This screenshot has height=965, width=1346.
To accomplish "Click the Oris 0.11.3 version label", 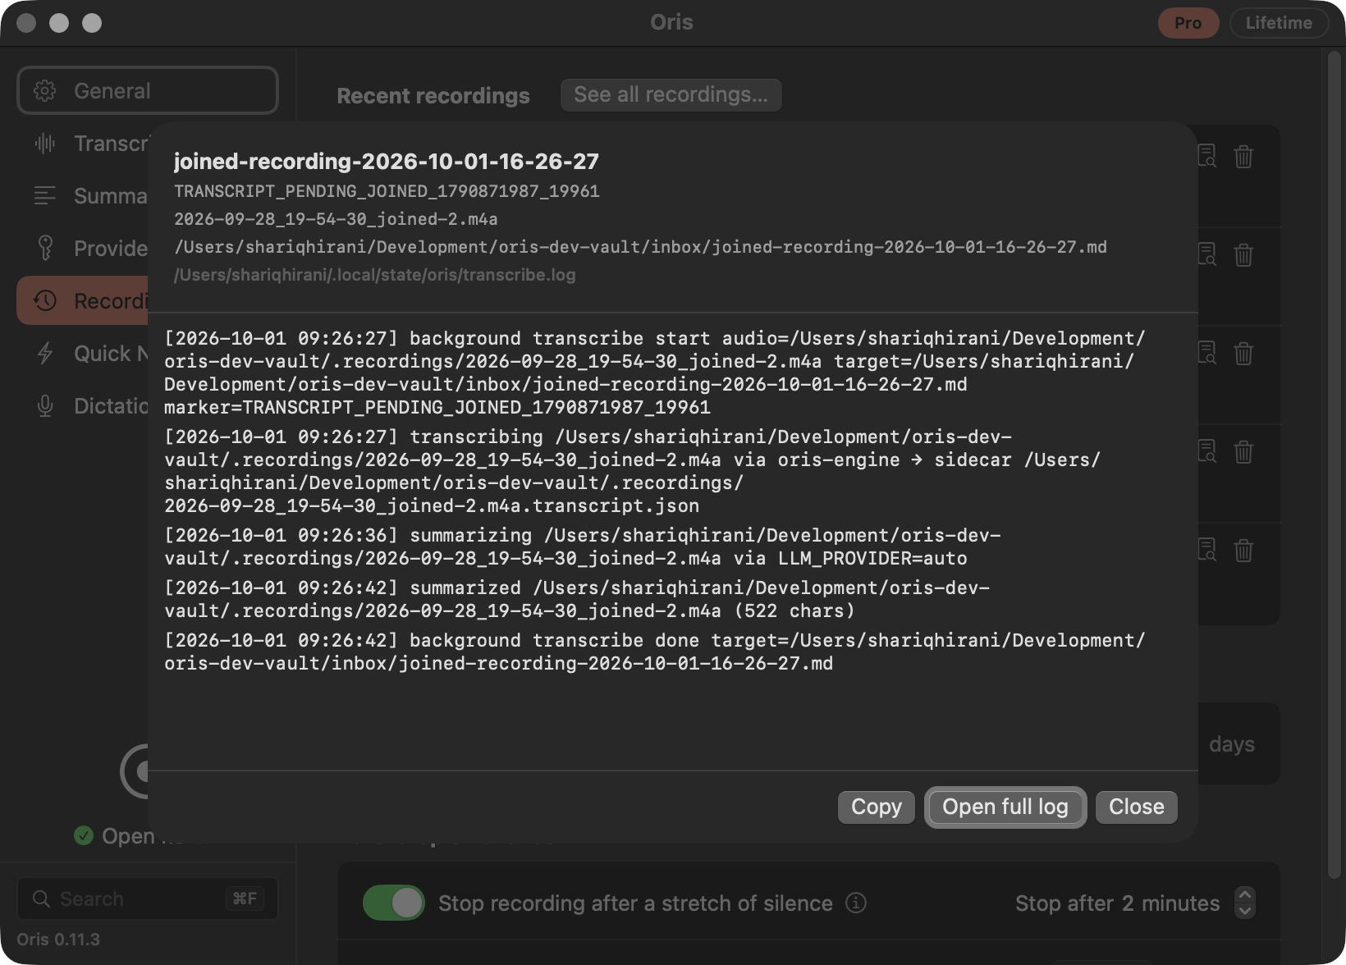I will 58,939.
